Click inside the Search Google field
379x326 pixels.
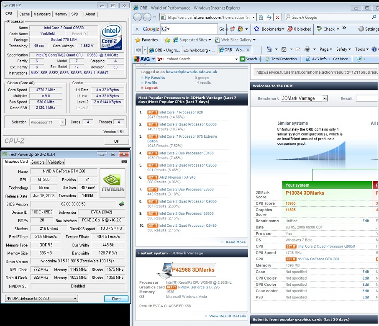coord(328,17)
